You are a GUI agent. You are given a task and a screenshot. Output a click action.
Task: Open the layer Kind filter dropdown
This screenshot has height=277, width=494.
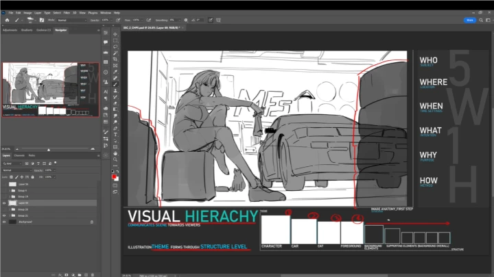click(x=12, y=163)
